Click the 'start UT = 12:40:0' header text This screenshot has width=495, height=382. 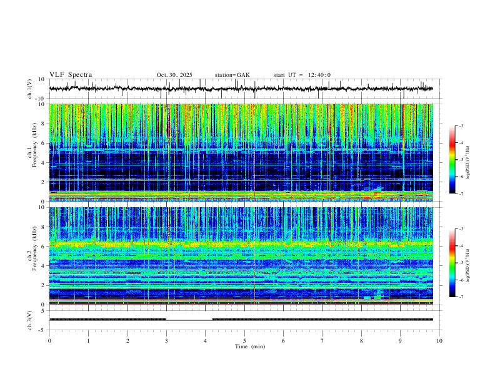click(x=302, y=75)
